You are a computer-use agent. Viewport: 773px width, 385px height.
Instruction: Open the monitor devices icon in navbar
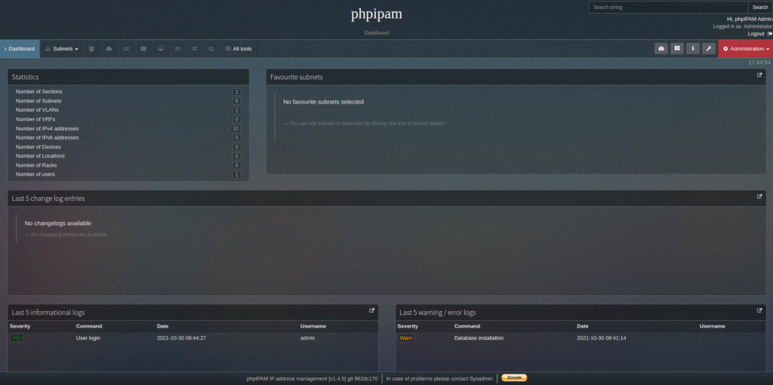(x=161, y=49)
